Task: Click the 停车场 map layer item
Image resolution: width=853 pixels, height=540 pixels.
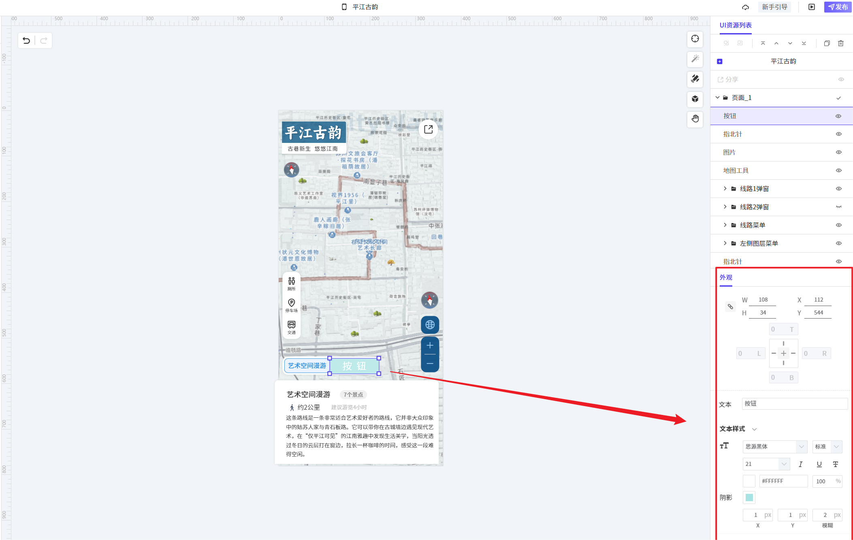Action: [x=291, y=306]
